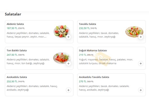Click the 270 TL price label
This screenshot has height=110, width=149.
[83, 81]
